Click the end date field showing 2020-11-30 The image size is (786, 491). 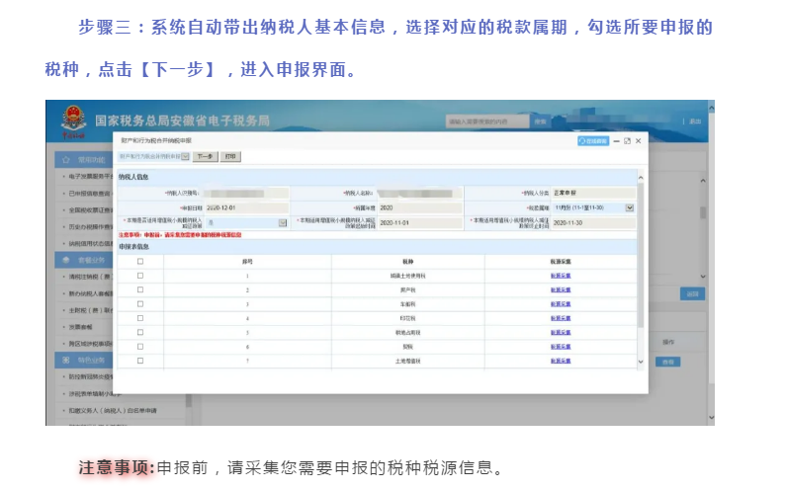[x=594, y=223]
